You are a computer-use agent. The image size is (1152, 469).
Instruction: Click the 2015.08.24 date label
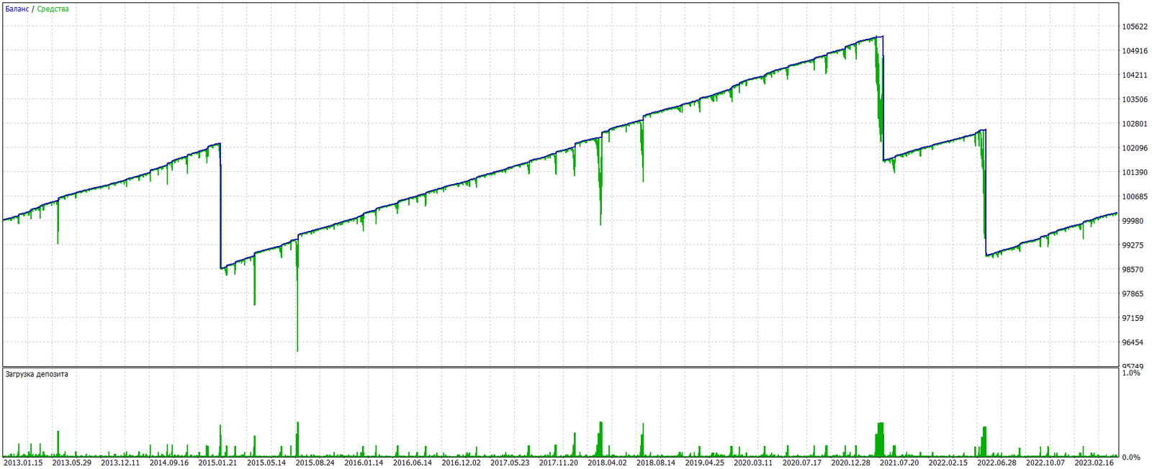(315, 463)
